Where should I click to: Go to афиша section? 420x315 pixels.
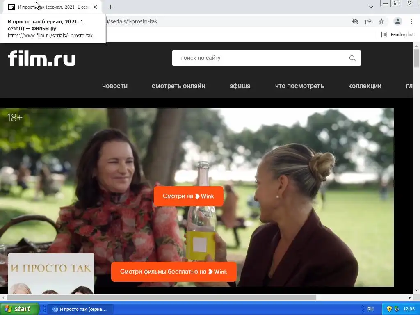pyautogui.click(x=240, y=86)
